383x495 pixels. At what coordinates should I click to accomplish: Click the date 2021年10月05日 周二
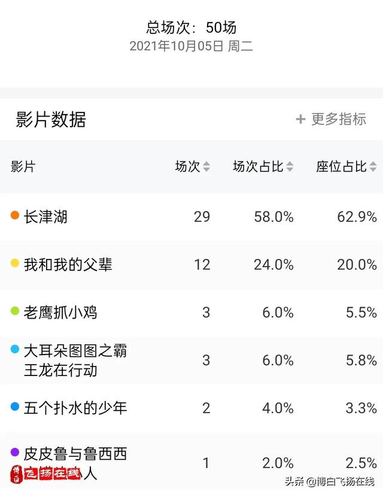click(x=191, y=46)
